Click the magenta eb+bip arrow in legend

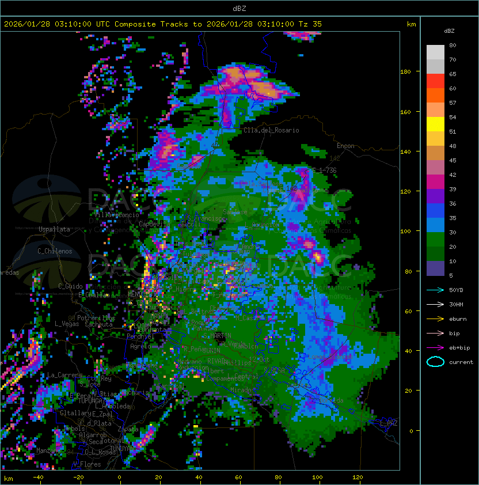[435, 348]
